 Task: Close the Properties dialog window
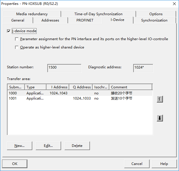pos(174,4)
